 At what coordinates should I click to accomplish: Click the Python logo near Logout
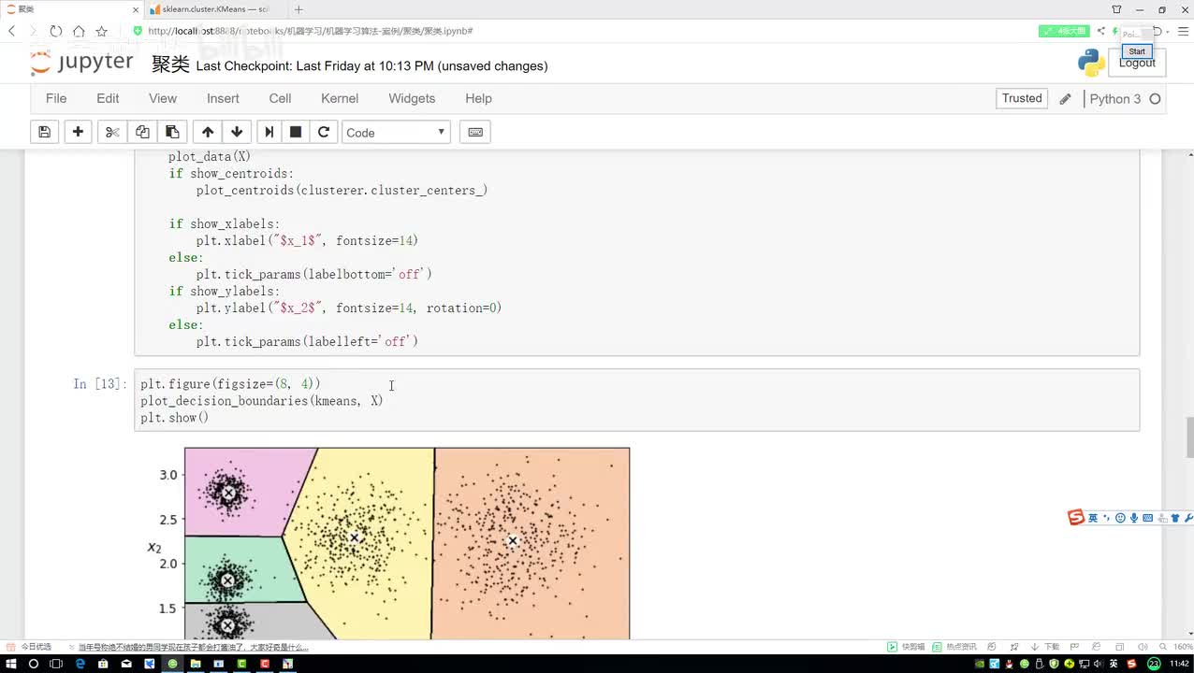(1091, 63)
